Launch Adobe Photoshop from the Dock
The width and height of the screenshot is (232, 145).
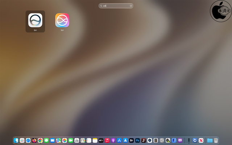(x=137, y=140)
